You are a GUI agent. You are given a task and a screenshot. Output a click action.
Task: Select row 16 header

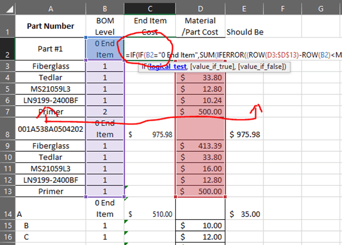click(8, 237)
